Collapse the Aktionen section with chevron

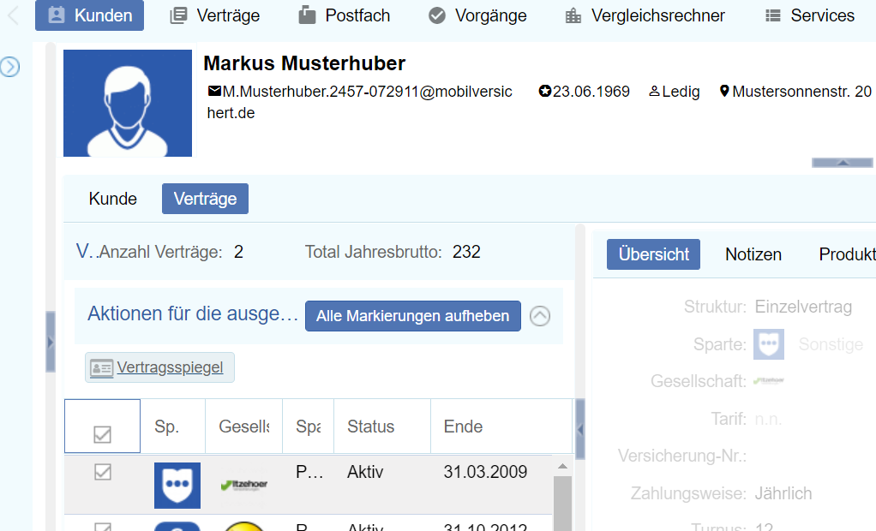pyautogui.click(x=540, y=316)
